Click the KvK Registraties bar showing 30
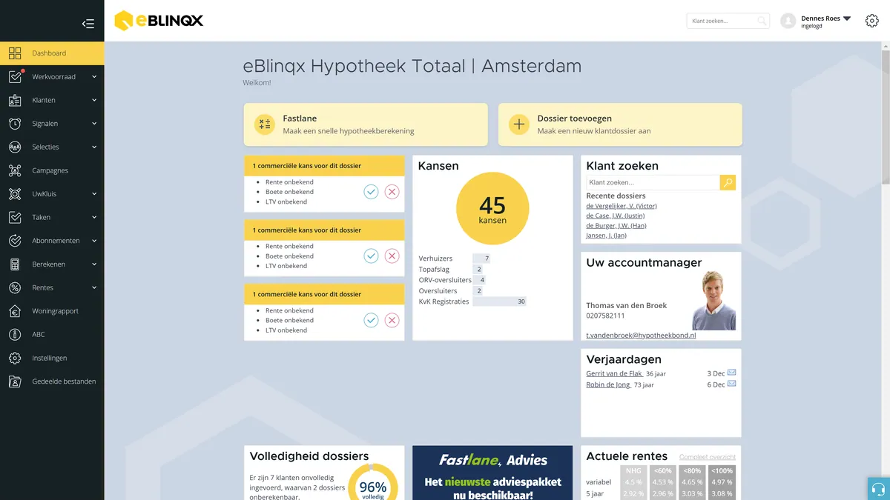Viewport: 890px width, 500px height. pyautogui.click(x=499, y=301)
